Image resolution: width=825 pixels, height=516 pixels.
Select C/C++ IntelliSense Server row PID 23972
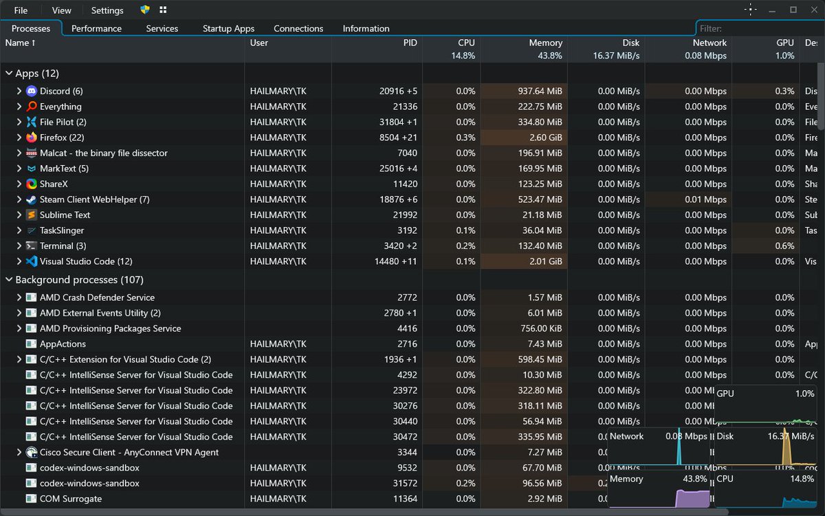coord(409,390)
